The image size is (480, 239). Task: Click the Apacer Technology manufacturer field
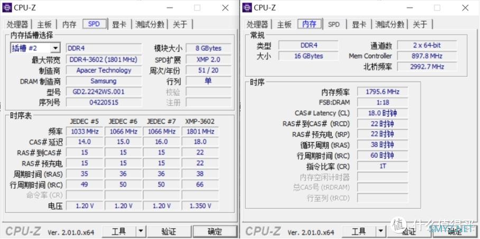coord(104,70)
